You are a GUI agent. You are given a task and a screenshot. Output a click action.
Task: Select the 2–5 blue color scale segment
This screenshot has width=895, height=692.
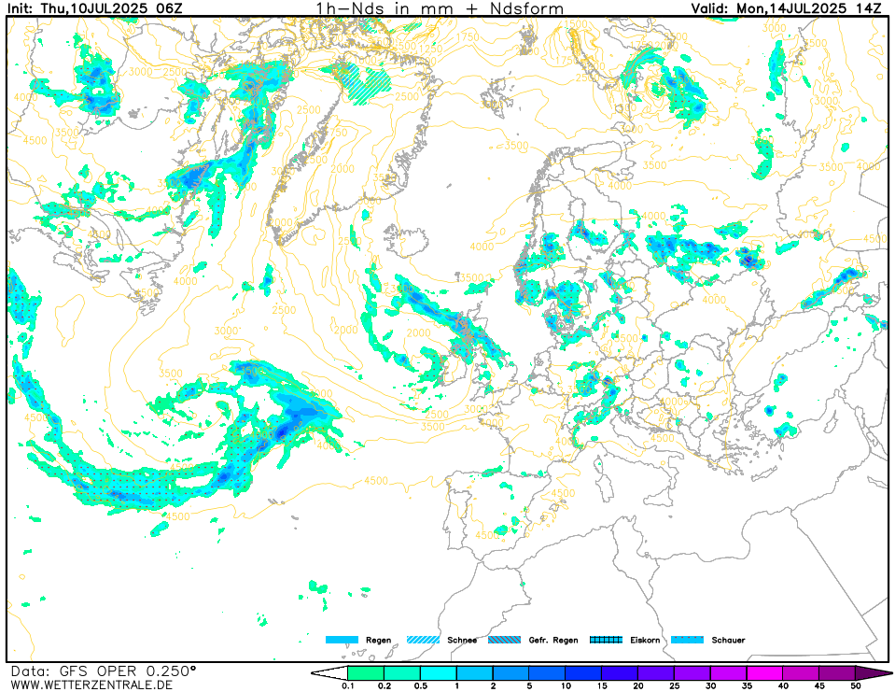point(510,673)
